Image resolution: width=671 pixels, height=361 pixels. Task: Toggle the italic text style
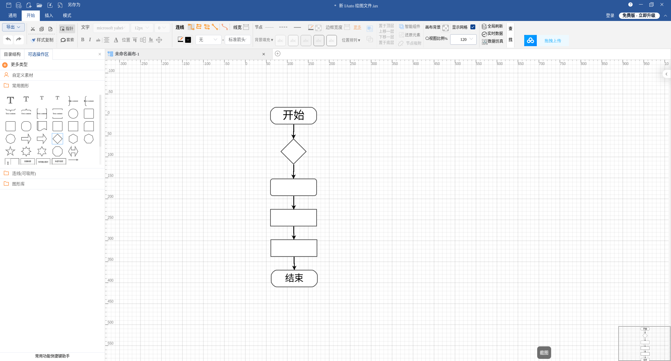coord(90,40)
